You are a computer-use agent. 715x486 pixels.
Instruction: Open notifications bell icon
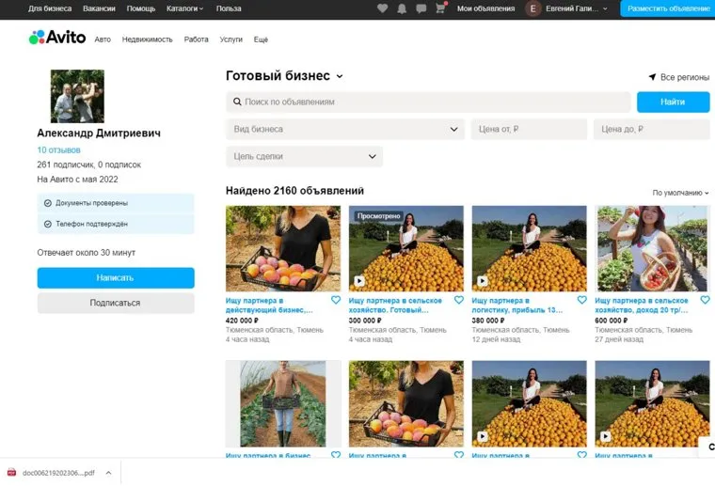(x=402, y=8)
